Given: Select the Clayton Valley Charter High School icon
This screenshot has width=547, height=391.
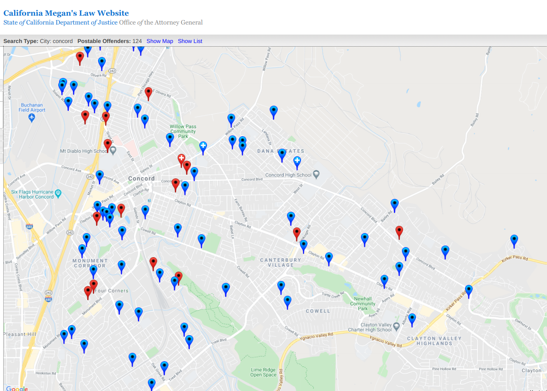Looking at the screenshot, I should (x=396, y=326).
